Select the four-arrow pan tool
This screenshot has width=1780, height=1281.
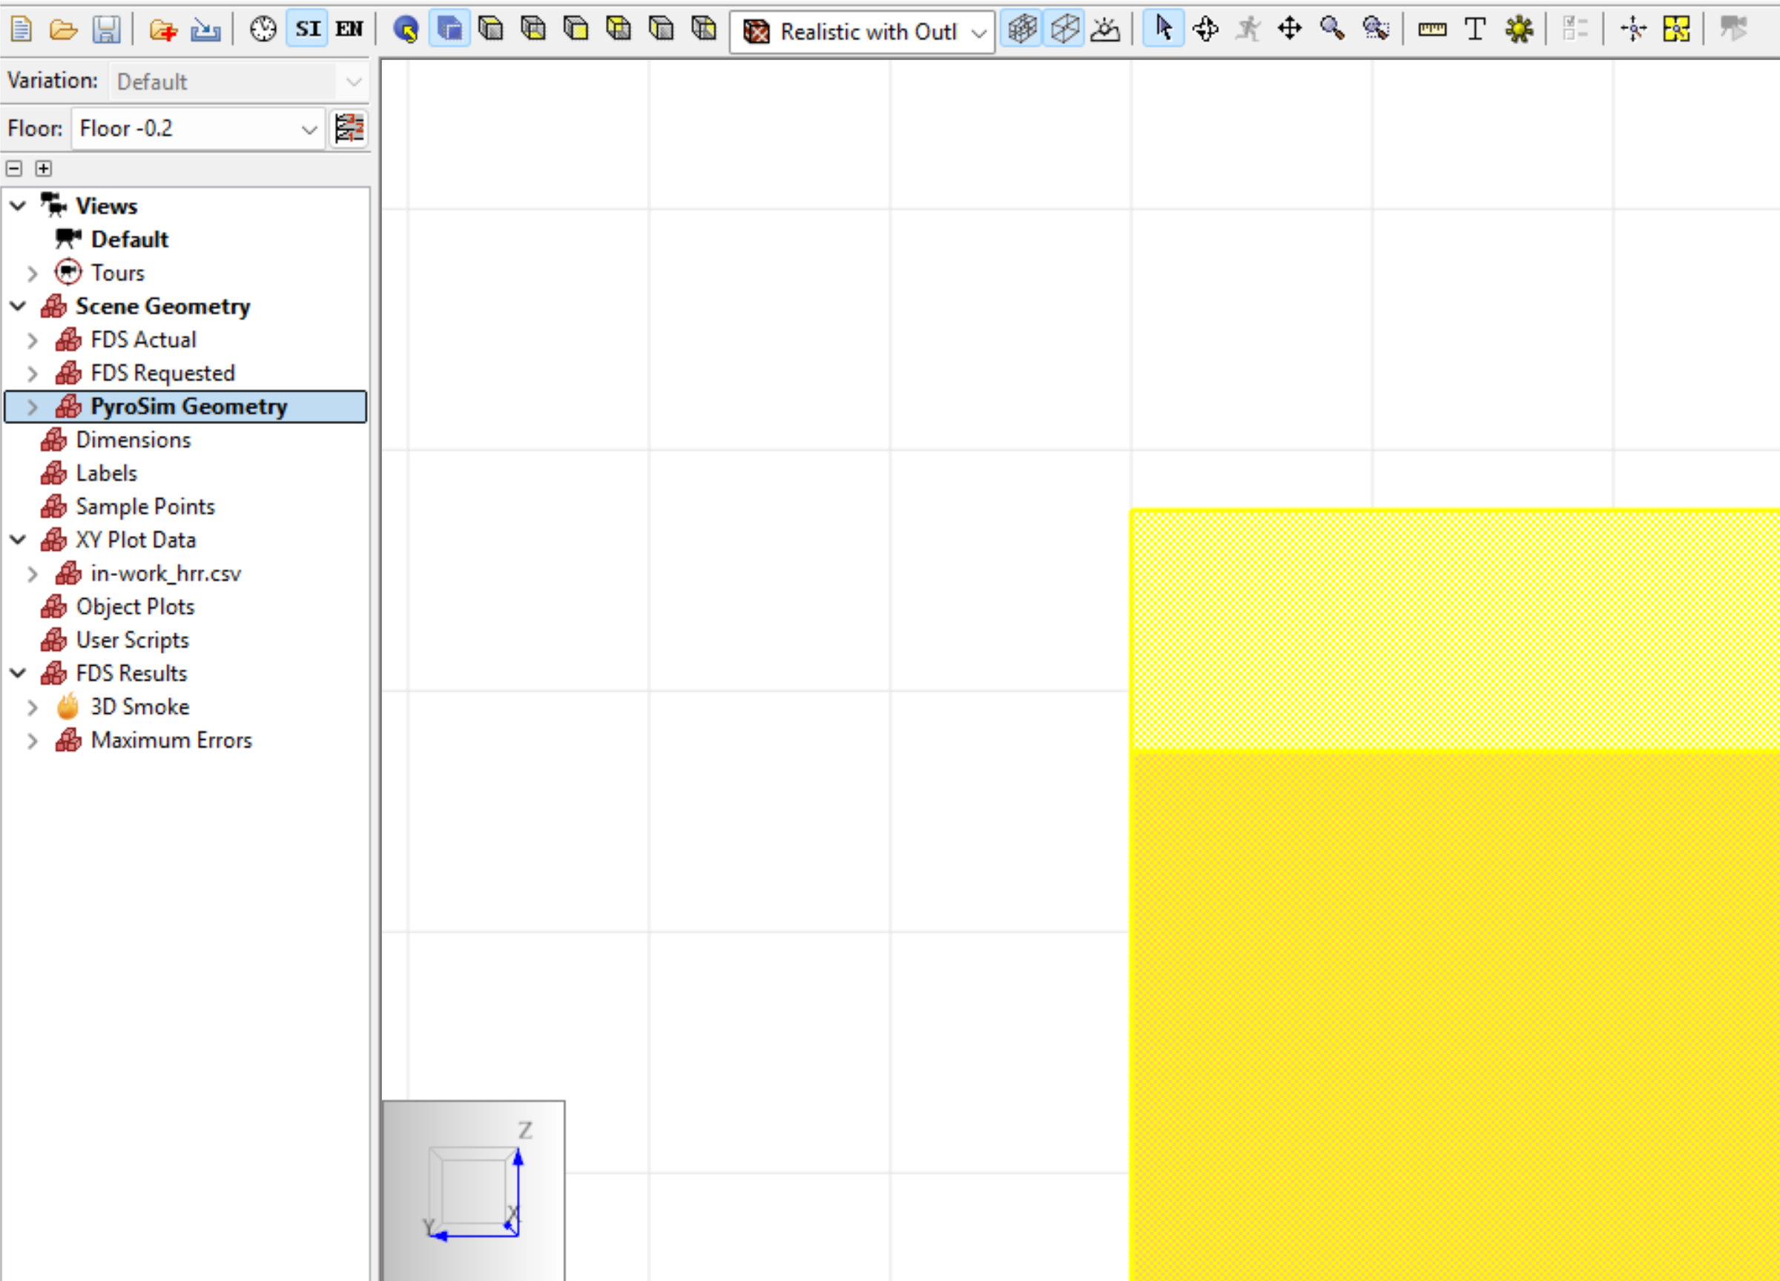click(x=1290, y=30)
